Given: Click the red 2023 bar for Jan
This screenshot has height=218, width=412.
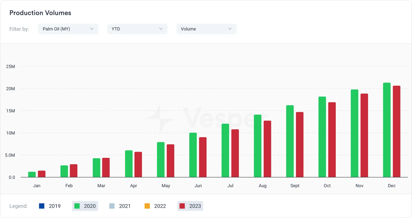Looking at the screenshot, I should tap(42, 174).
